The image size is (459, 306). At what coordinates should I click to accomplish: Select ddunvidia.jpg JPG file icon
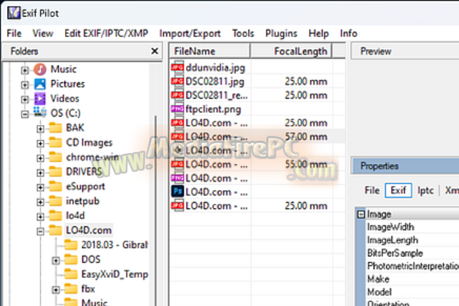[177, 68]
